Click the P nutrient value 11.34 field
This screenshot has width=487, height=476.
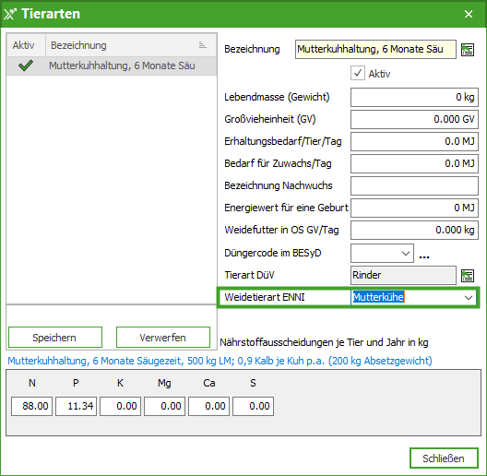click(x=76, y=406)
